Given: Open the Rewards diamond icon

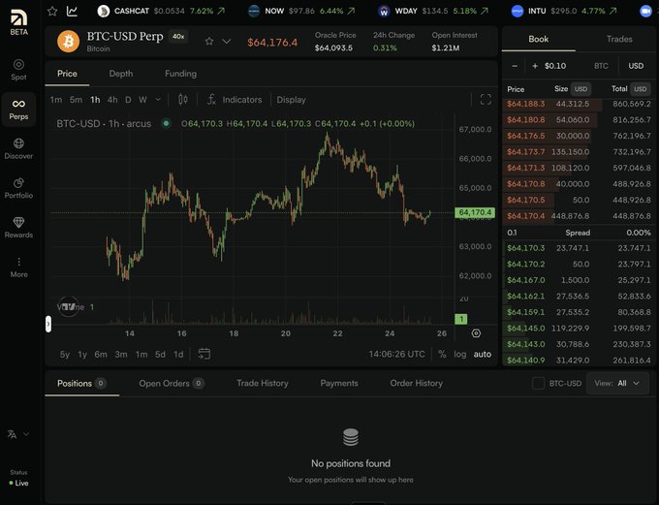Looking at the screenshot, I should [x=18, y=222].
